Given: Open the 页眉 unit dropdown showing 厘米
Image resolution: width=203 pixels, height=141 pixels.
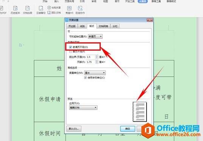Looking at the screenshot, I should coord(102,57).
